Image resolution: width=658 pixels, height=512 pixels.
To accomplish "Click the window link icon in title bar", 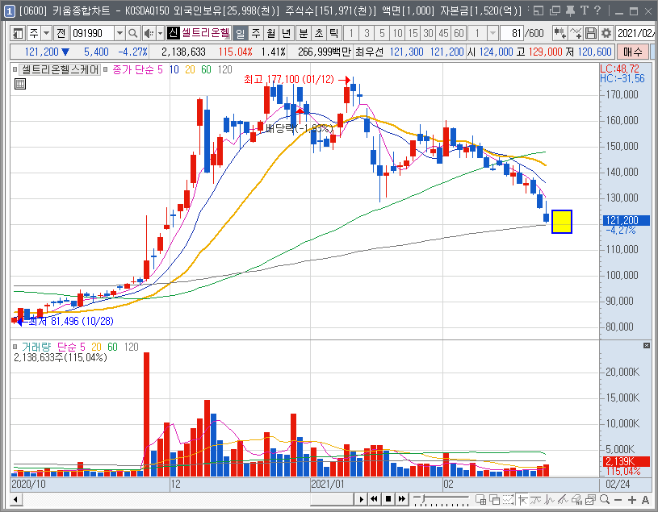I will tap(539, 10).
